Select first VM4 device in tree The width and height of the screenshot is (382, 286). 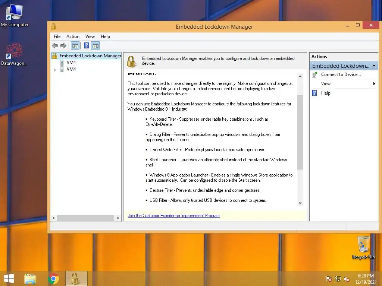(x=71, y=63)
